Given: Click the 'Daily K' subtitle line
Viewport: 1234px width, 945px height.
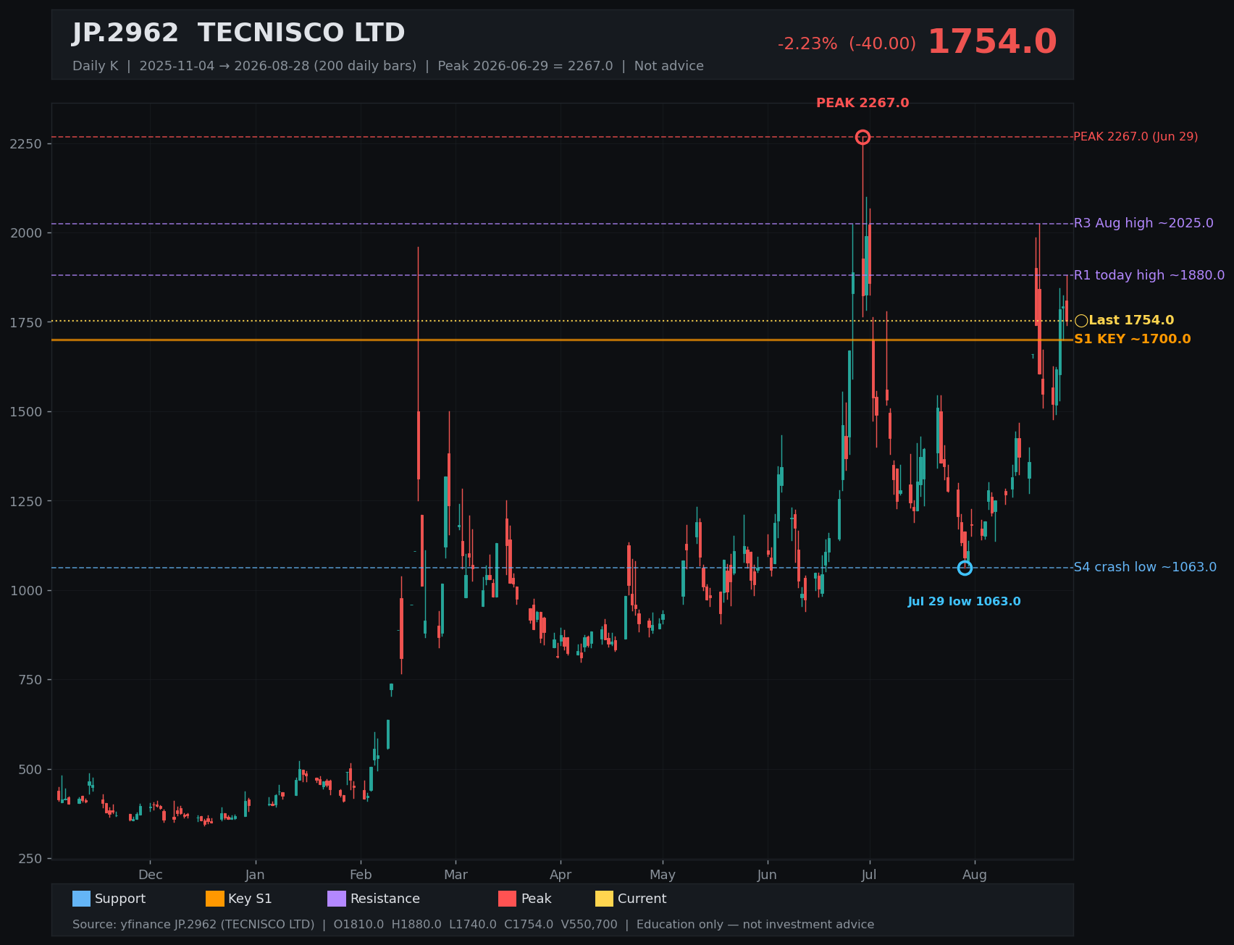Looking at the screenshot, I should [x=388, y=66].
